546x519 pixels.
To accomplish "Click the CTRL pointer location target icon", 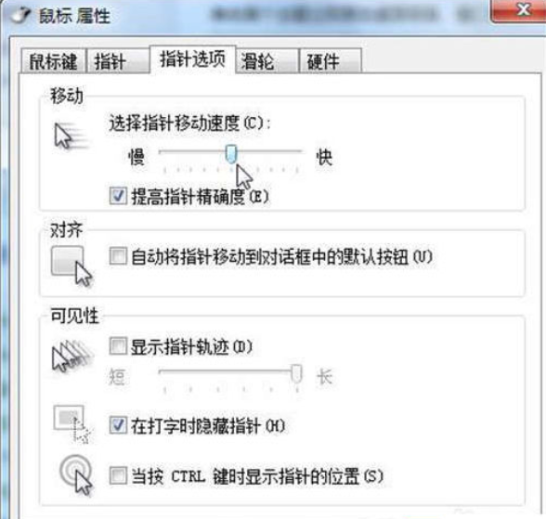I will tap(76, 475).
